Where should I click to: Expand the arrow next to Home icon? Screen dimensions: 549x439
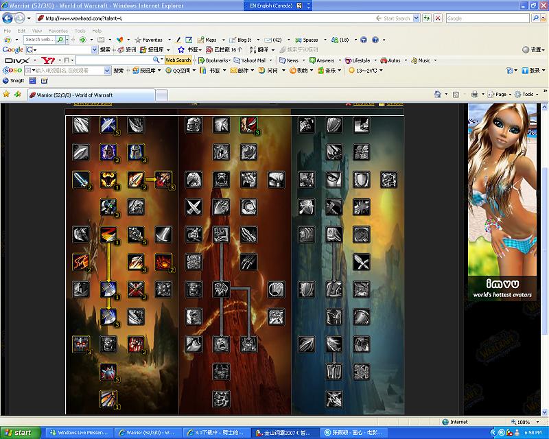tap(446, 95)
